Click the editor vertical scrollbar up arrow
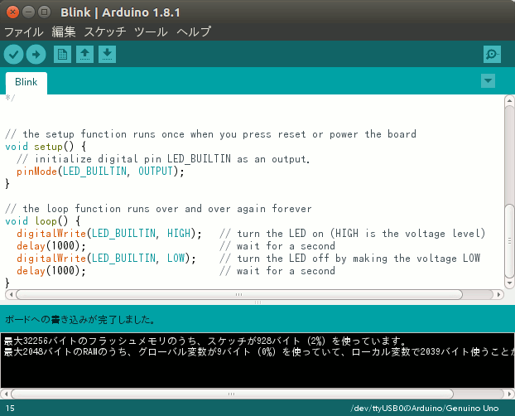Viewport: 515px width, 416px height. 509,100
